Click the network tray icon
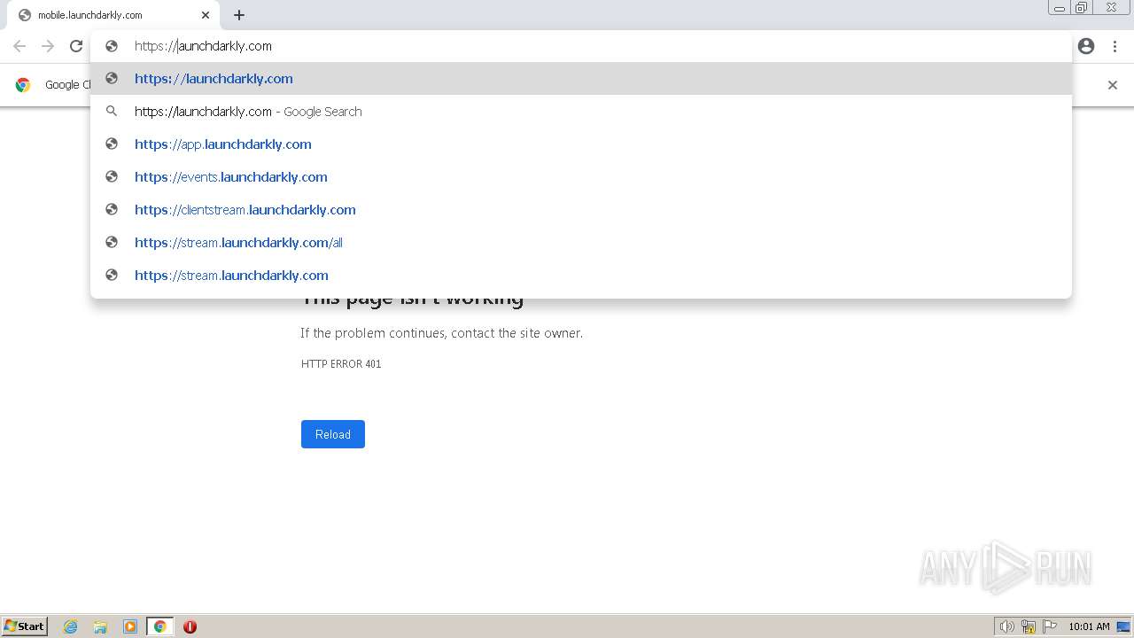This screenshot has height=638, width=1134. 1029,626
